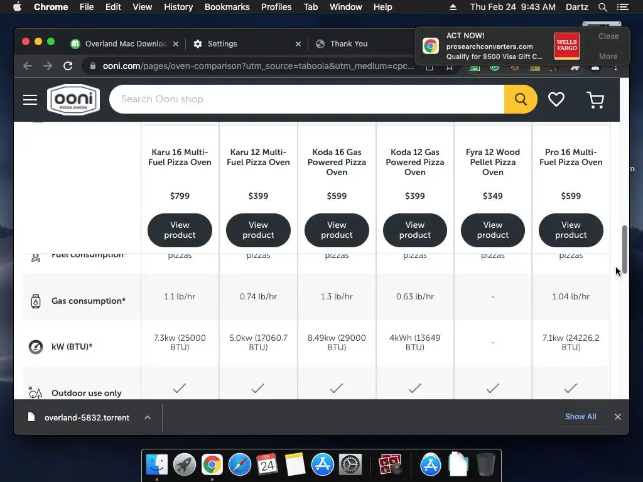
Task: Click the kW (BTU) gauge icon
Action: 36,346
